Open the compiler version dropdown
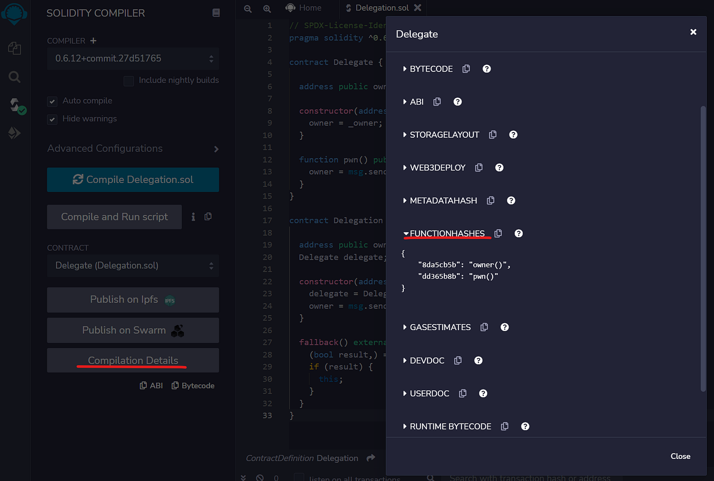Image resolution: width=714 pixels, height=481 pixels. tap(132, 58)
